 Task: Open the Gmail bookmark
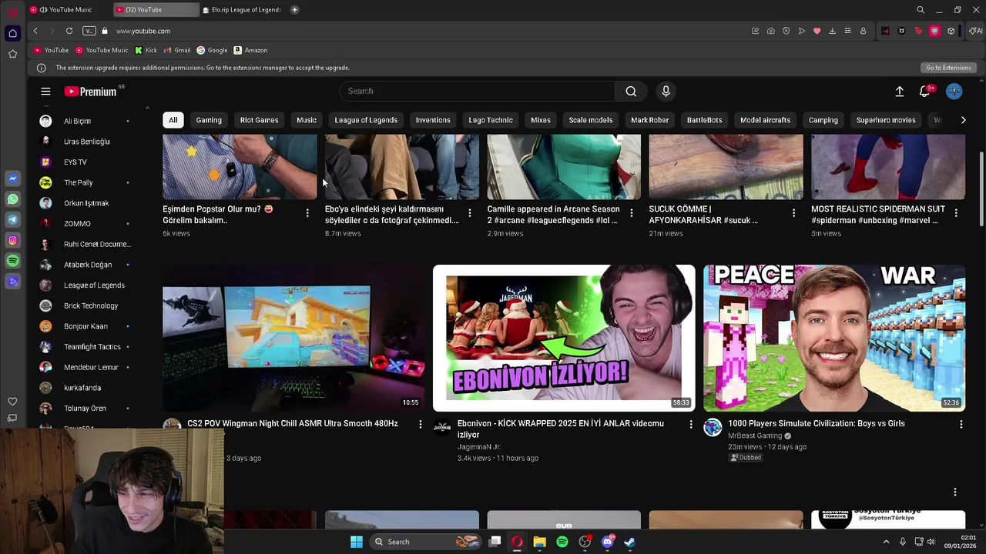pos(177,50)
